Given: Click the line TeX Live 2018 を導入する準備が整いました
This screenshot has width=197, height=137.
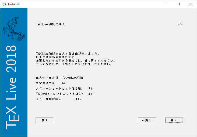Looking at the screenshot, I should (68, 54).
